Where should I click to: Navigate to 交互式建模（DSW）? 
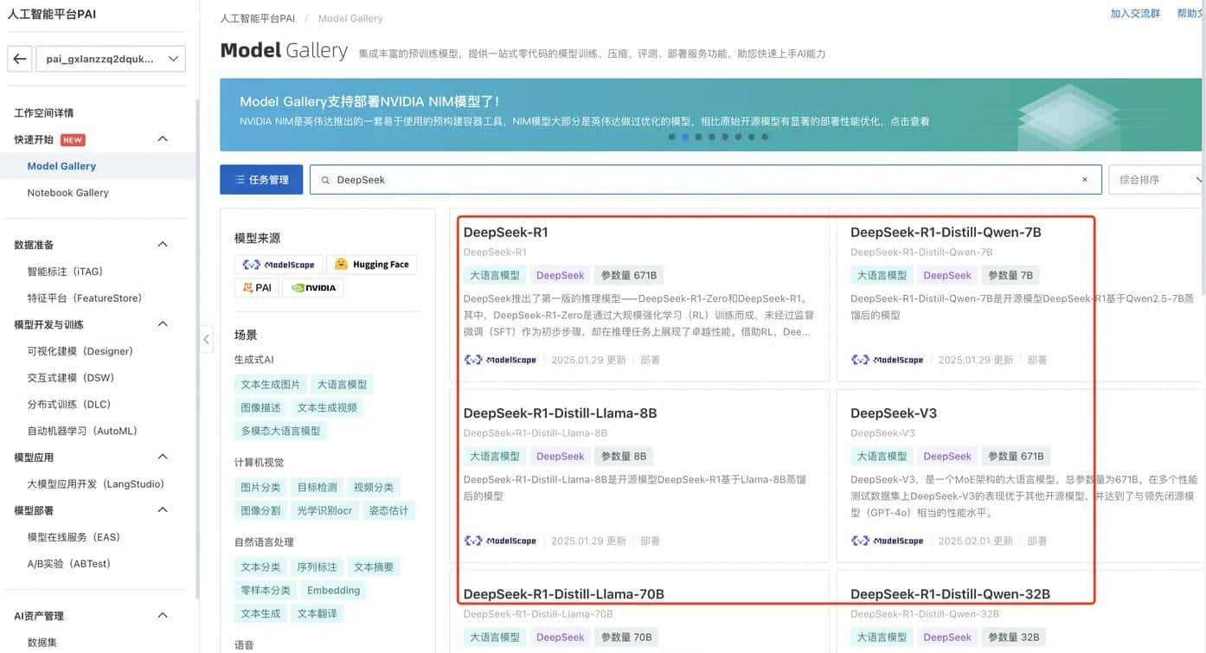tap(71, 378)
